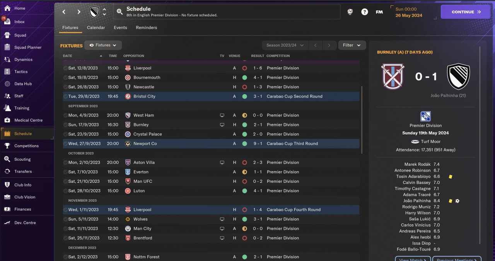The height and width of the screenshot is (261, 495).
Task: Expand the Fixtures view dropdown
Action: click(103, 45)
